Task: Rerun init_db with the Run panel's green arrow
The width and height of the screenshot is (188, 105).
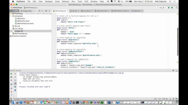Action: (x=11, y=74)
